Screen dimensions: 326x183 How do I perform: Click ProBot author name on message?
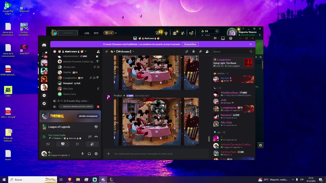point(118,96)
